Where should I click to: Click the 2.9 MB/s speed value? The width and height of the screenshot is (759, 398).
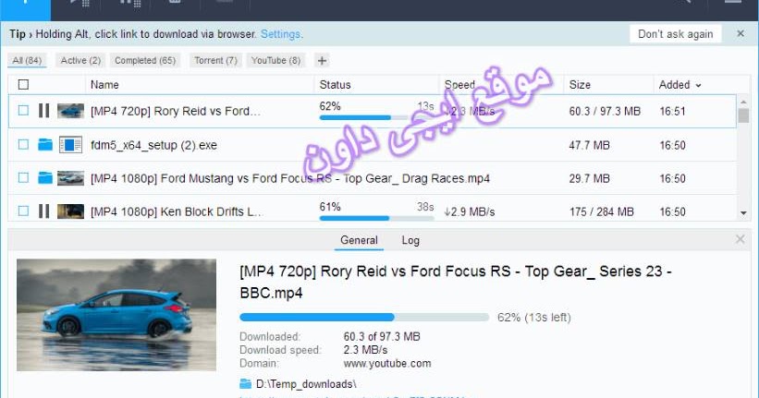pos(469,211)
